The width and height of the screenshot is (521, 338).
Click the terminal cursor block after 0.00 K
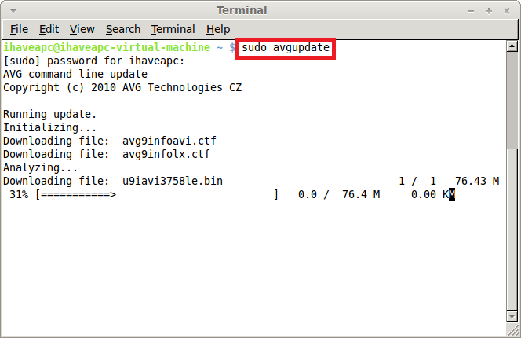tap(452, 194)
